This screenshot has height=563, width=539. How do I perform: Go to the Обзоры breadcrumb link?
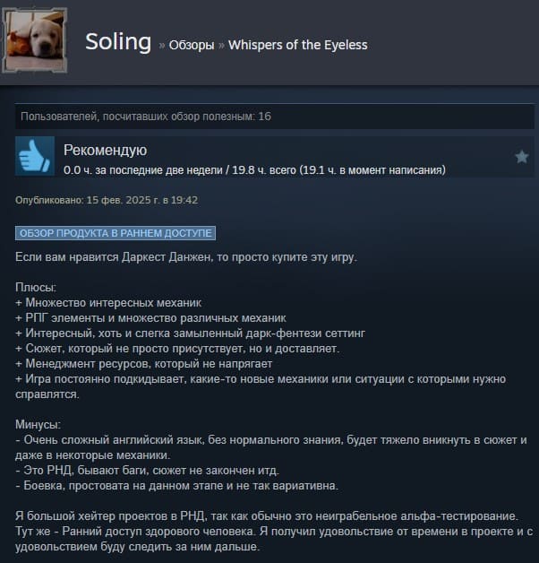(x=192, y=45)
